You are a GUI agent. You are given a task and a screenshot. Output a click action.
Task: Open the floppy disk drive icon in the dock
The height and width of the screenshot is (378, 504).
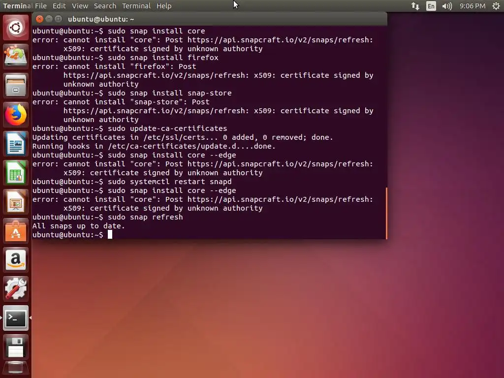coord(15,347)
